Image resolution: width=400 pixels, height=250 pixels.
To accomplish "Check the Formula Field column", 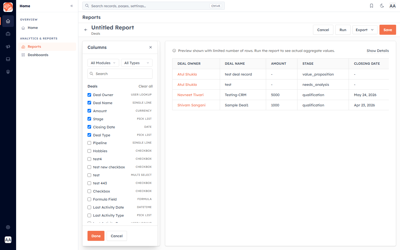I will coord(89,199).
